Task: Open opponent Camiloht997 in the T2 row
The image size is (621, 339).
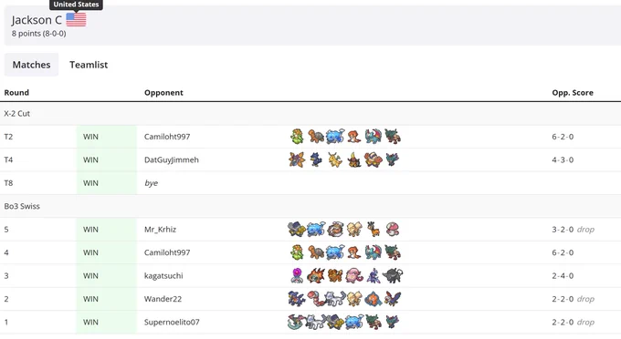Action: 167,137
